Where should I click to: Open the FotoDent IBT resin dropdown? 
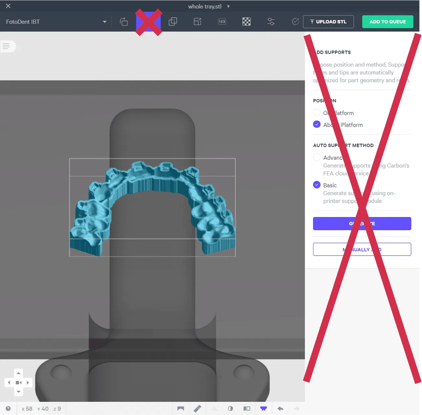pos(56,22)
